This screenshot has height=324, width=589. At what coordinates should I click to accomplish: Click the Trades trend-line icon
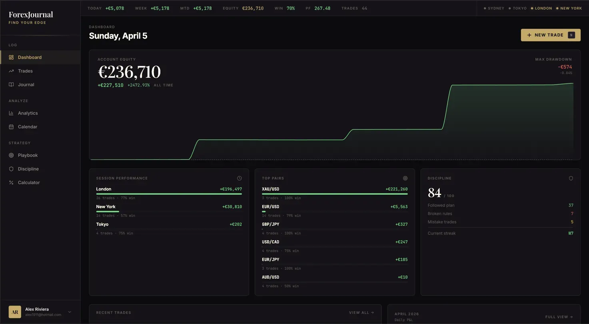11,71
